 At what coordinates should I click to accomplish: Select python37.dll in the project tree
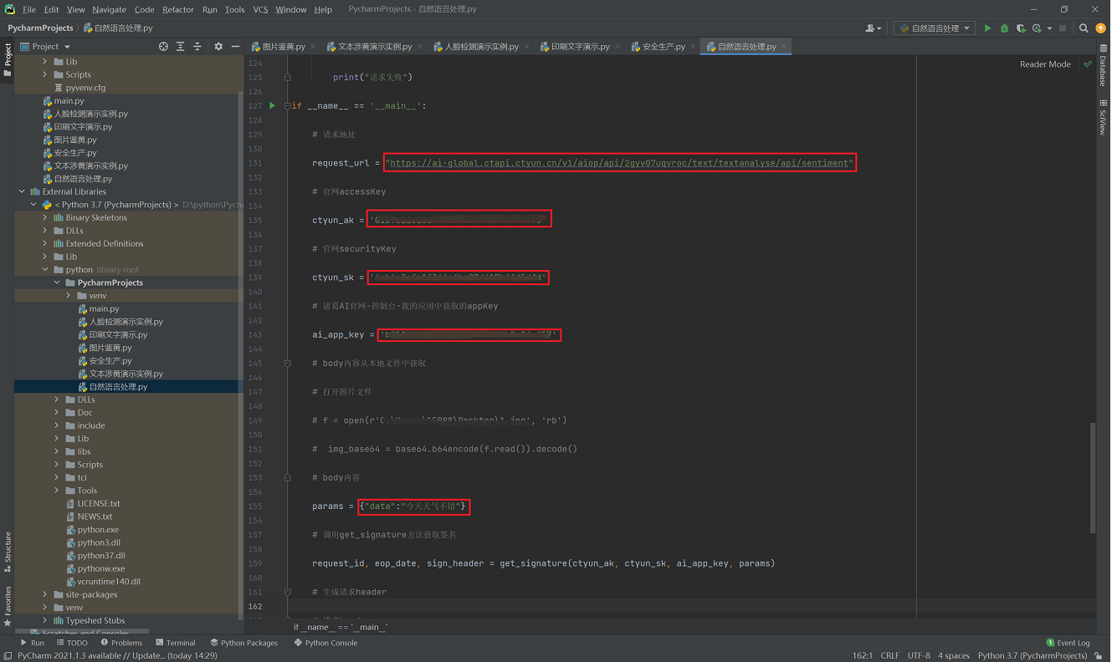[x=101, y=555]
